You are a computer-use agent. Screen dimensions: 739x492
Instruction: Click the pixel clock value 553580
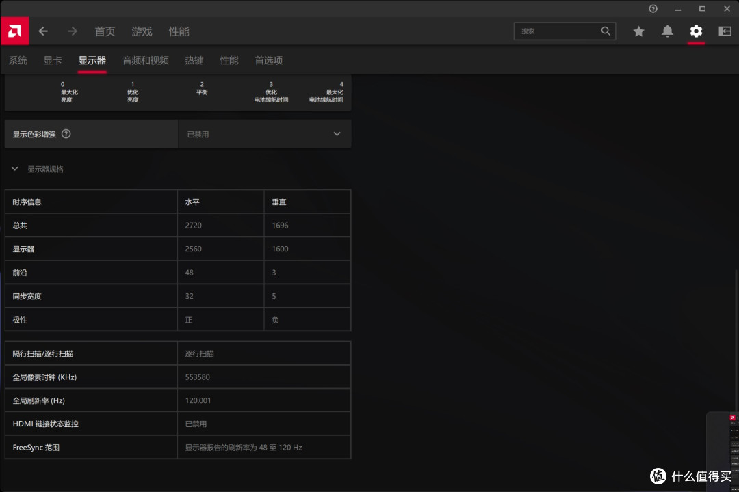point(198,377)
